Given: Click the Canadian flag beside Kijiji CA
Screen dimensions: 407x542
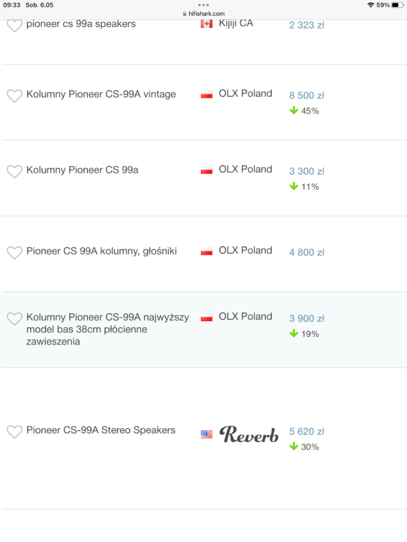Looking at the screenshot, I should [207, 24].
